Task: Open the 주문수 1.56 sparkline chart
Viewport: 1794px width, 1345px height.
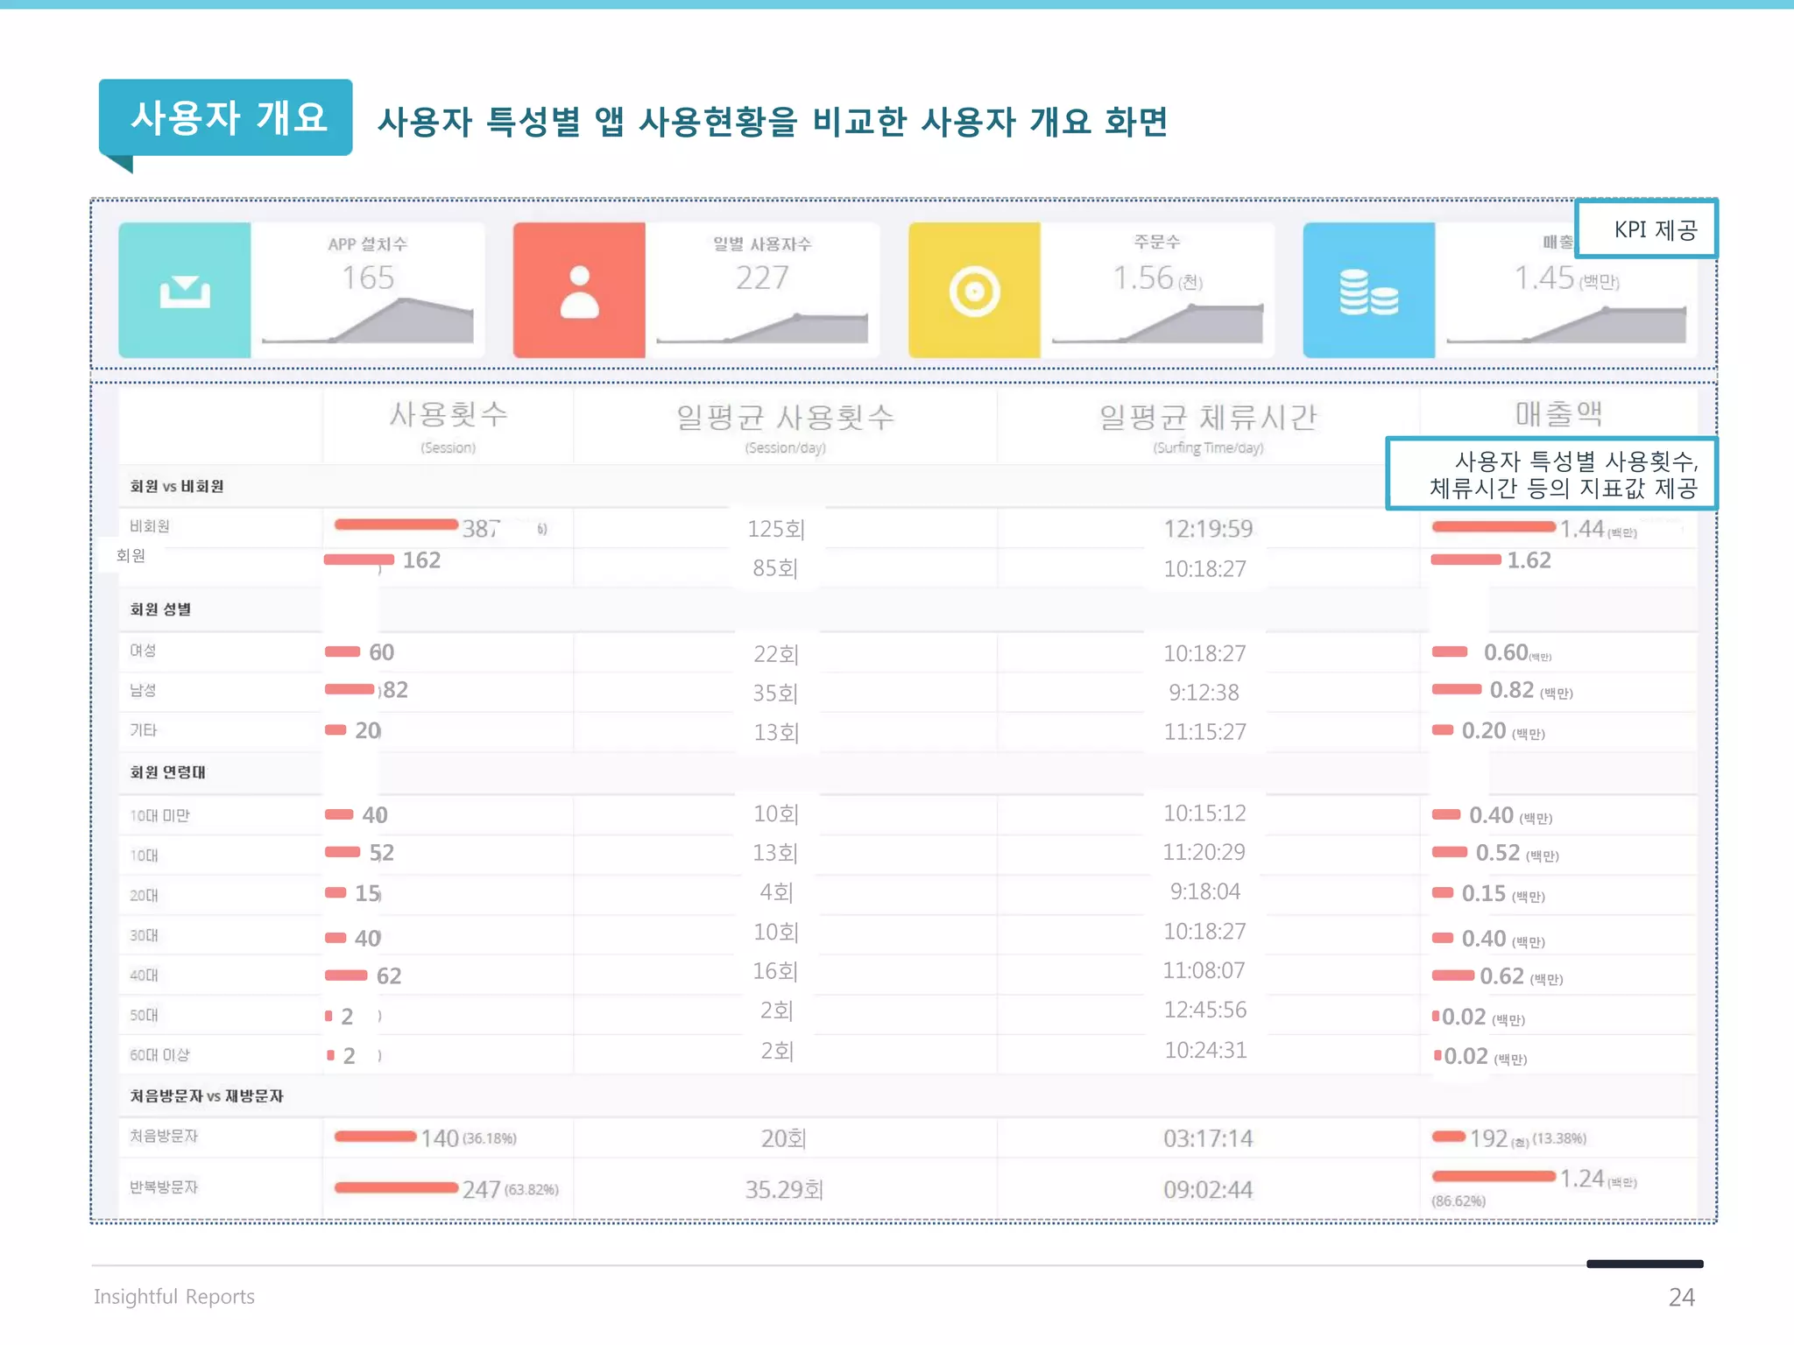Action: coord(1157,323)
